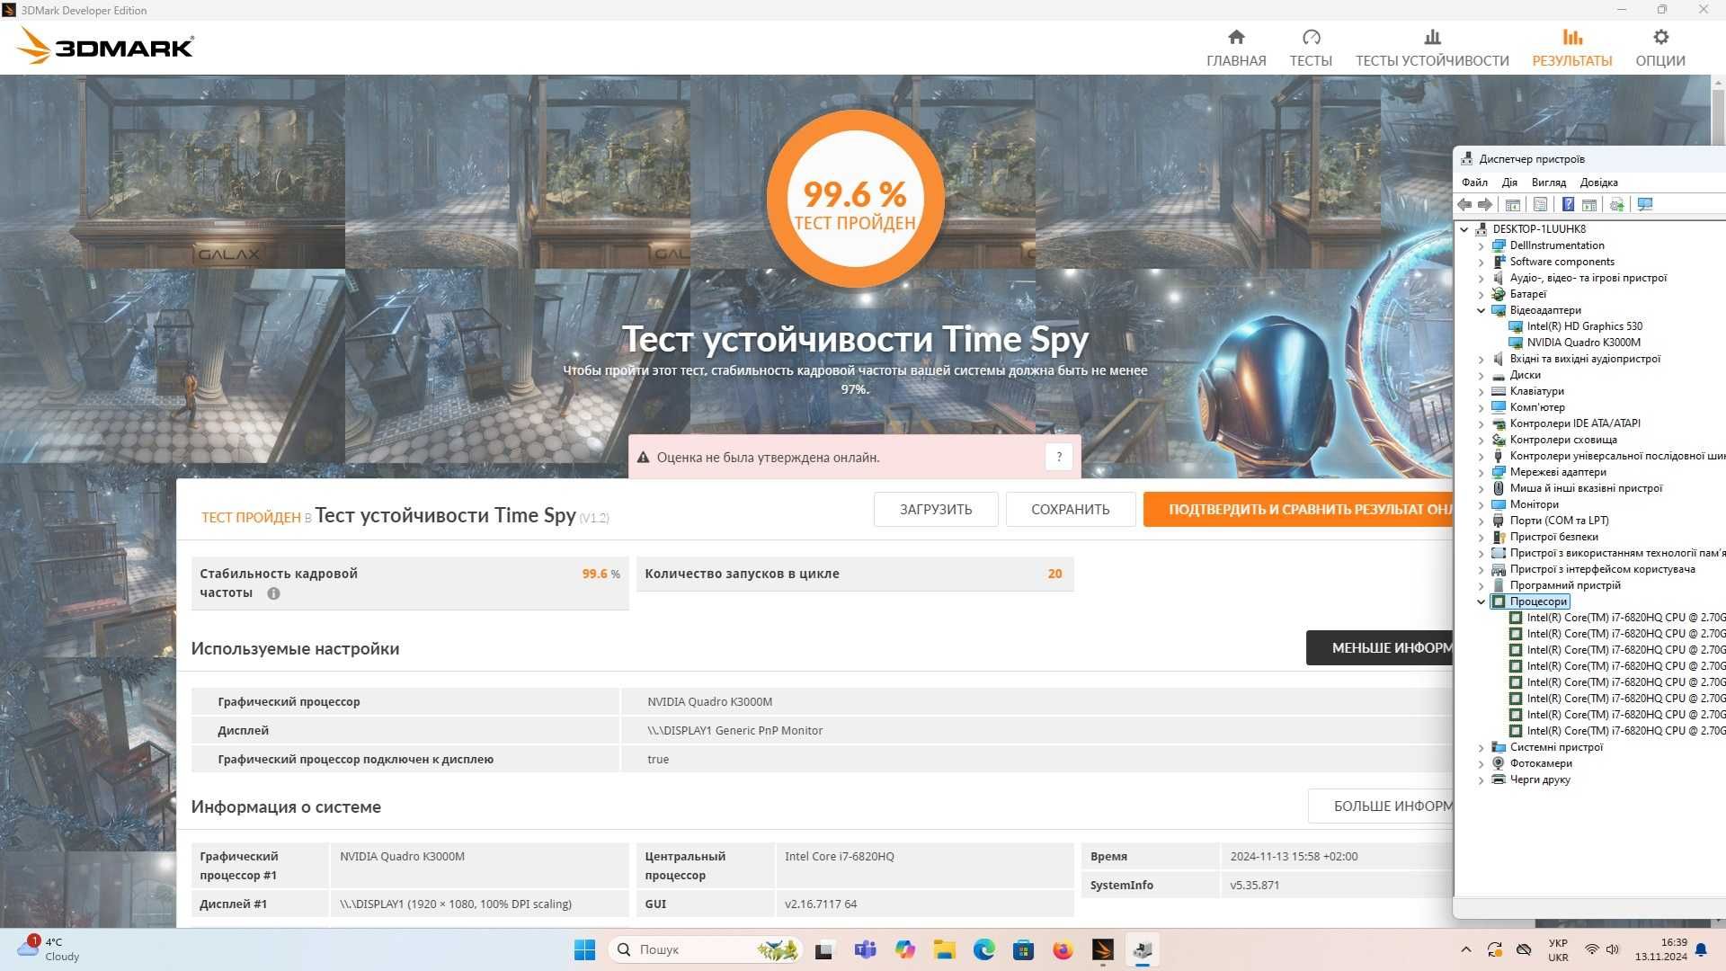1726x971 pixels.
Task: Click the question mark help button on warning
Action: tap(1059, 457)
